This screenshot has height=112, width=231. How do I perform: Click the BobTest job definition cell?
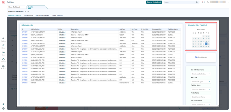click(x=44, y=83)
